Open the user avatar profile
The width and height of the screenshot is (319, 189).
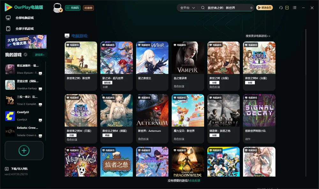pos(57,8)
